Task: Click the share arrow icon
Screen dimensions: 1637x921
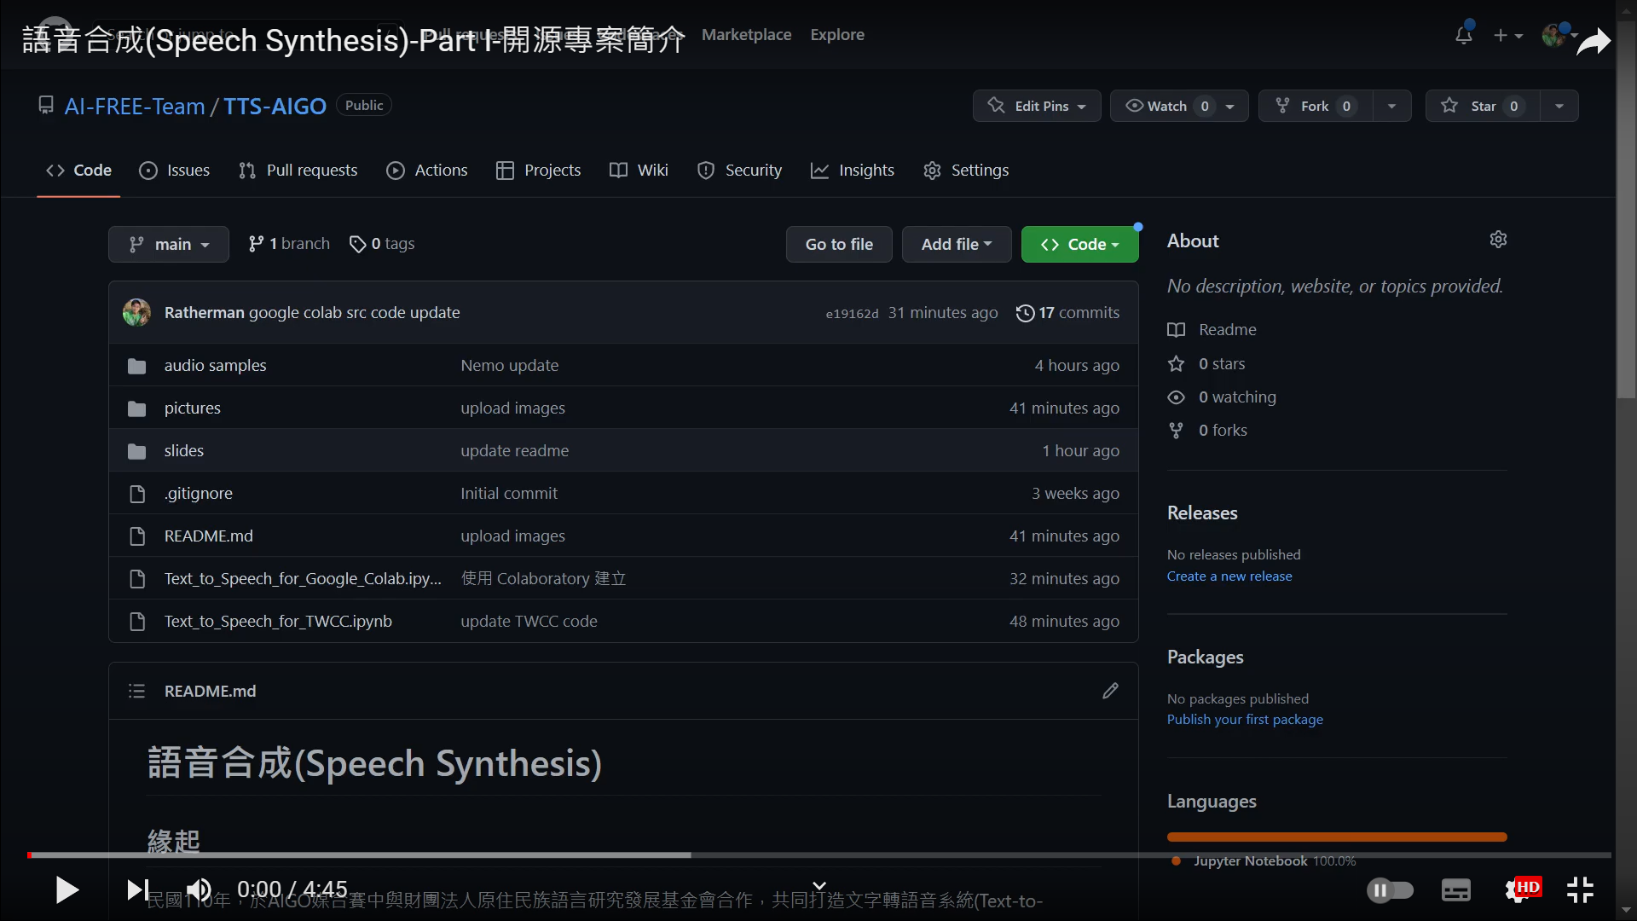Action: [1593, 41]
